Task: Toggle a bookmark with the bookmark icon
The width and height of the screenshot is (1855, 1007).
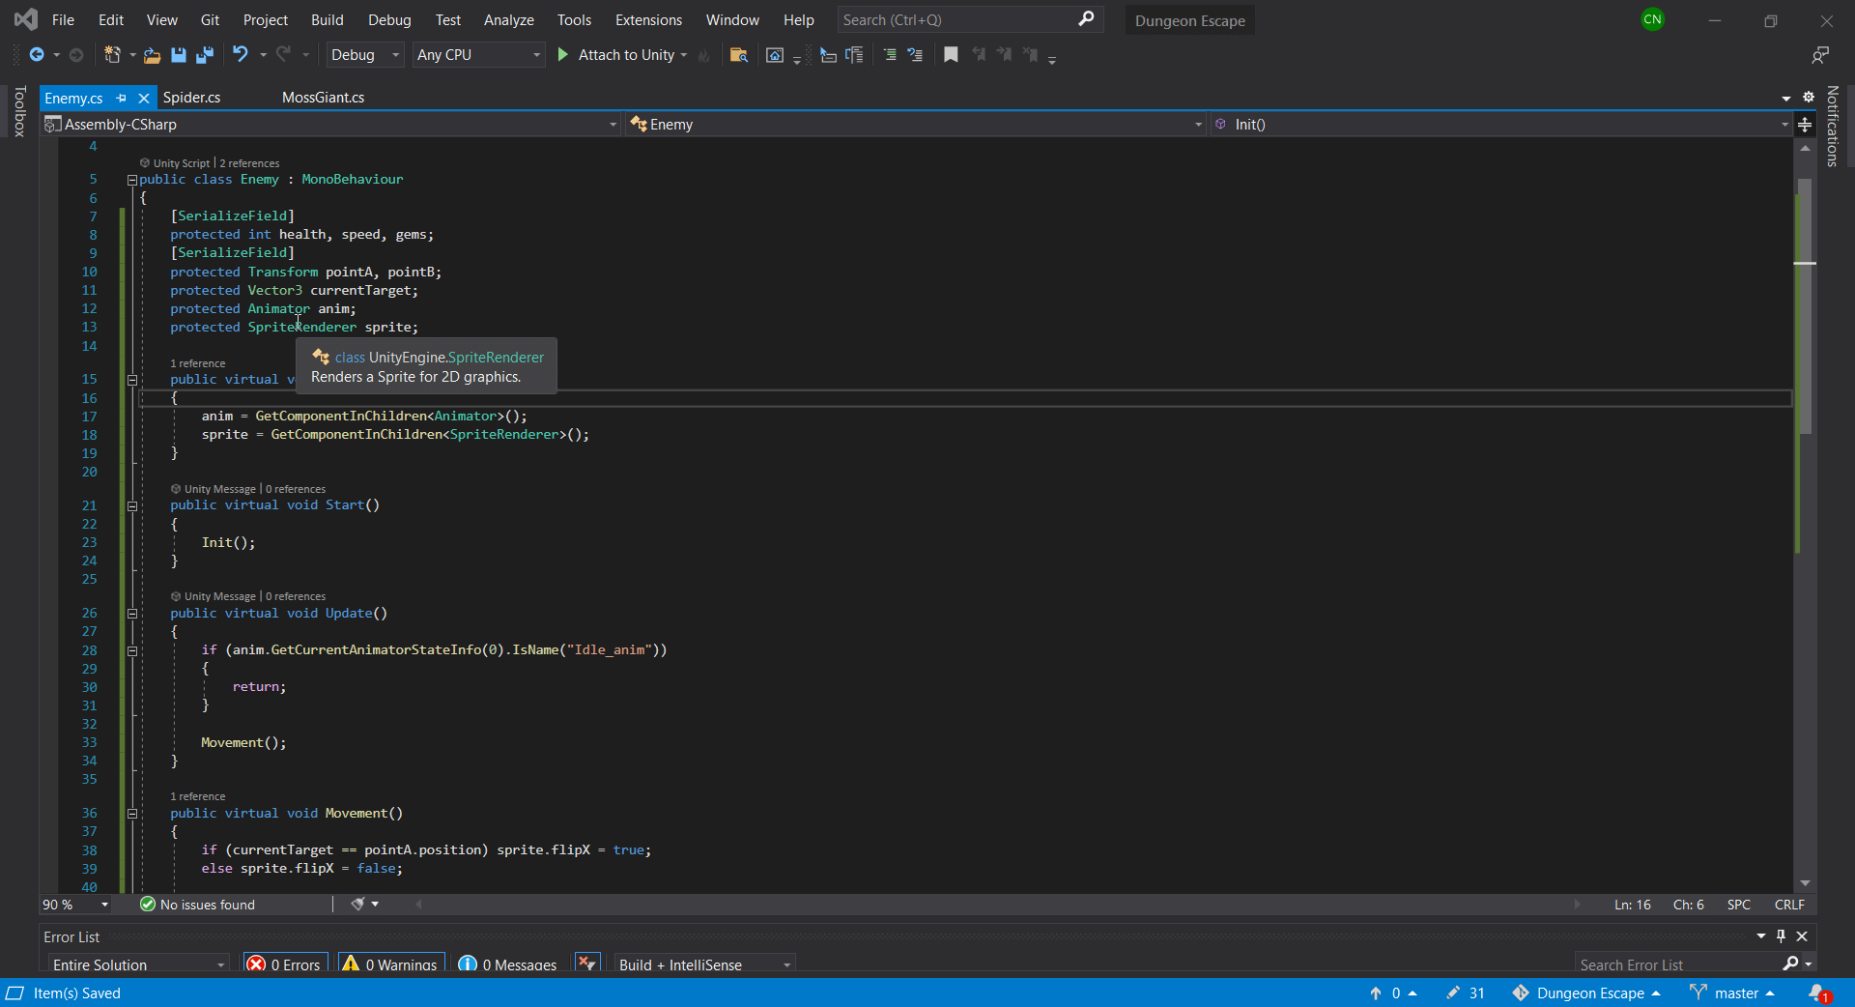Action: [951, 55]
